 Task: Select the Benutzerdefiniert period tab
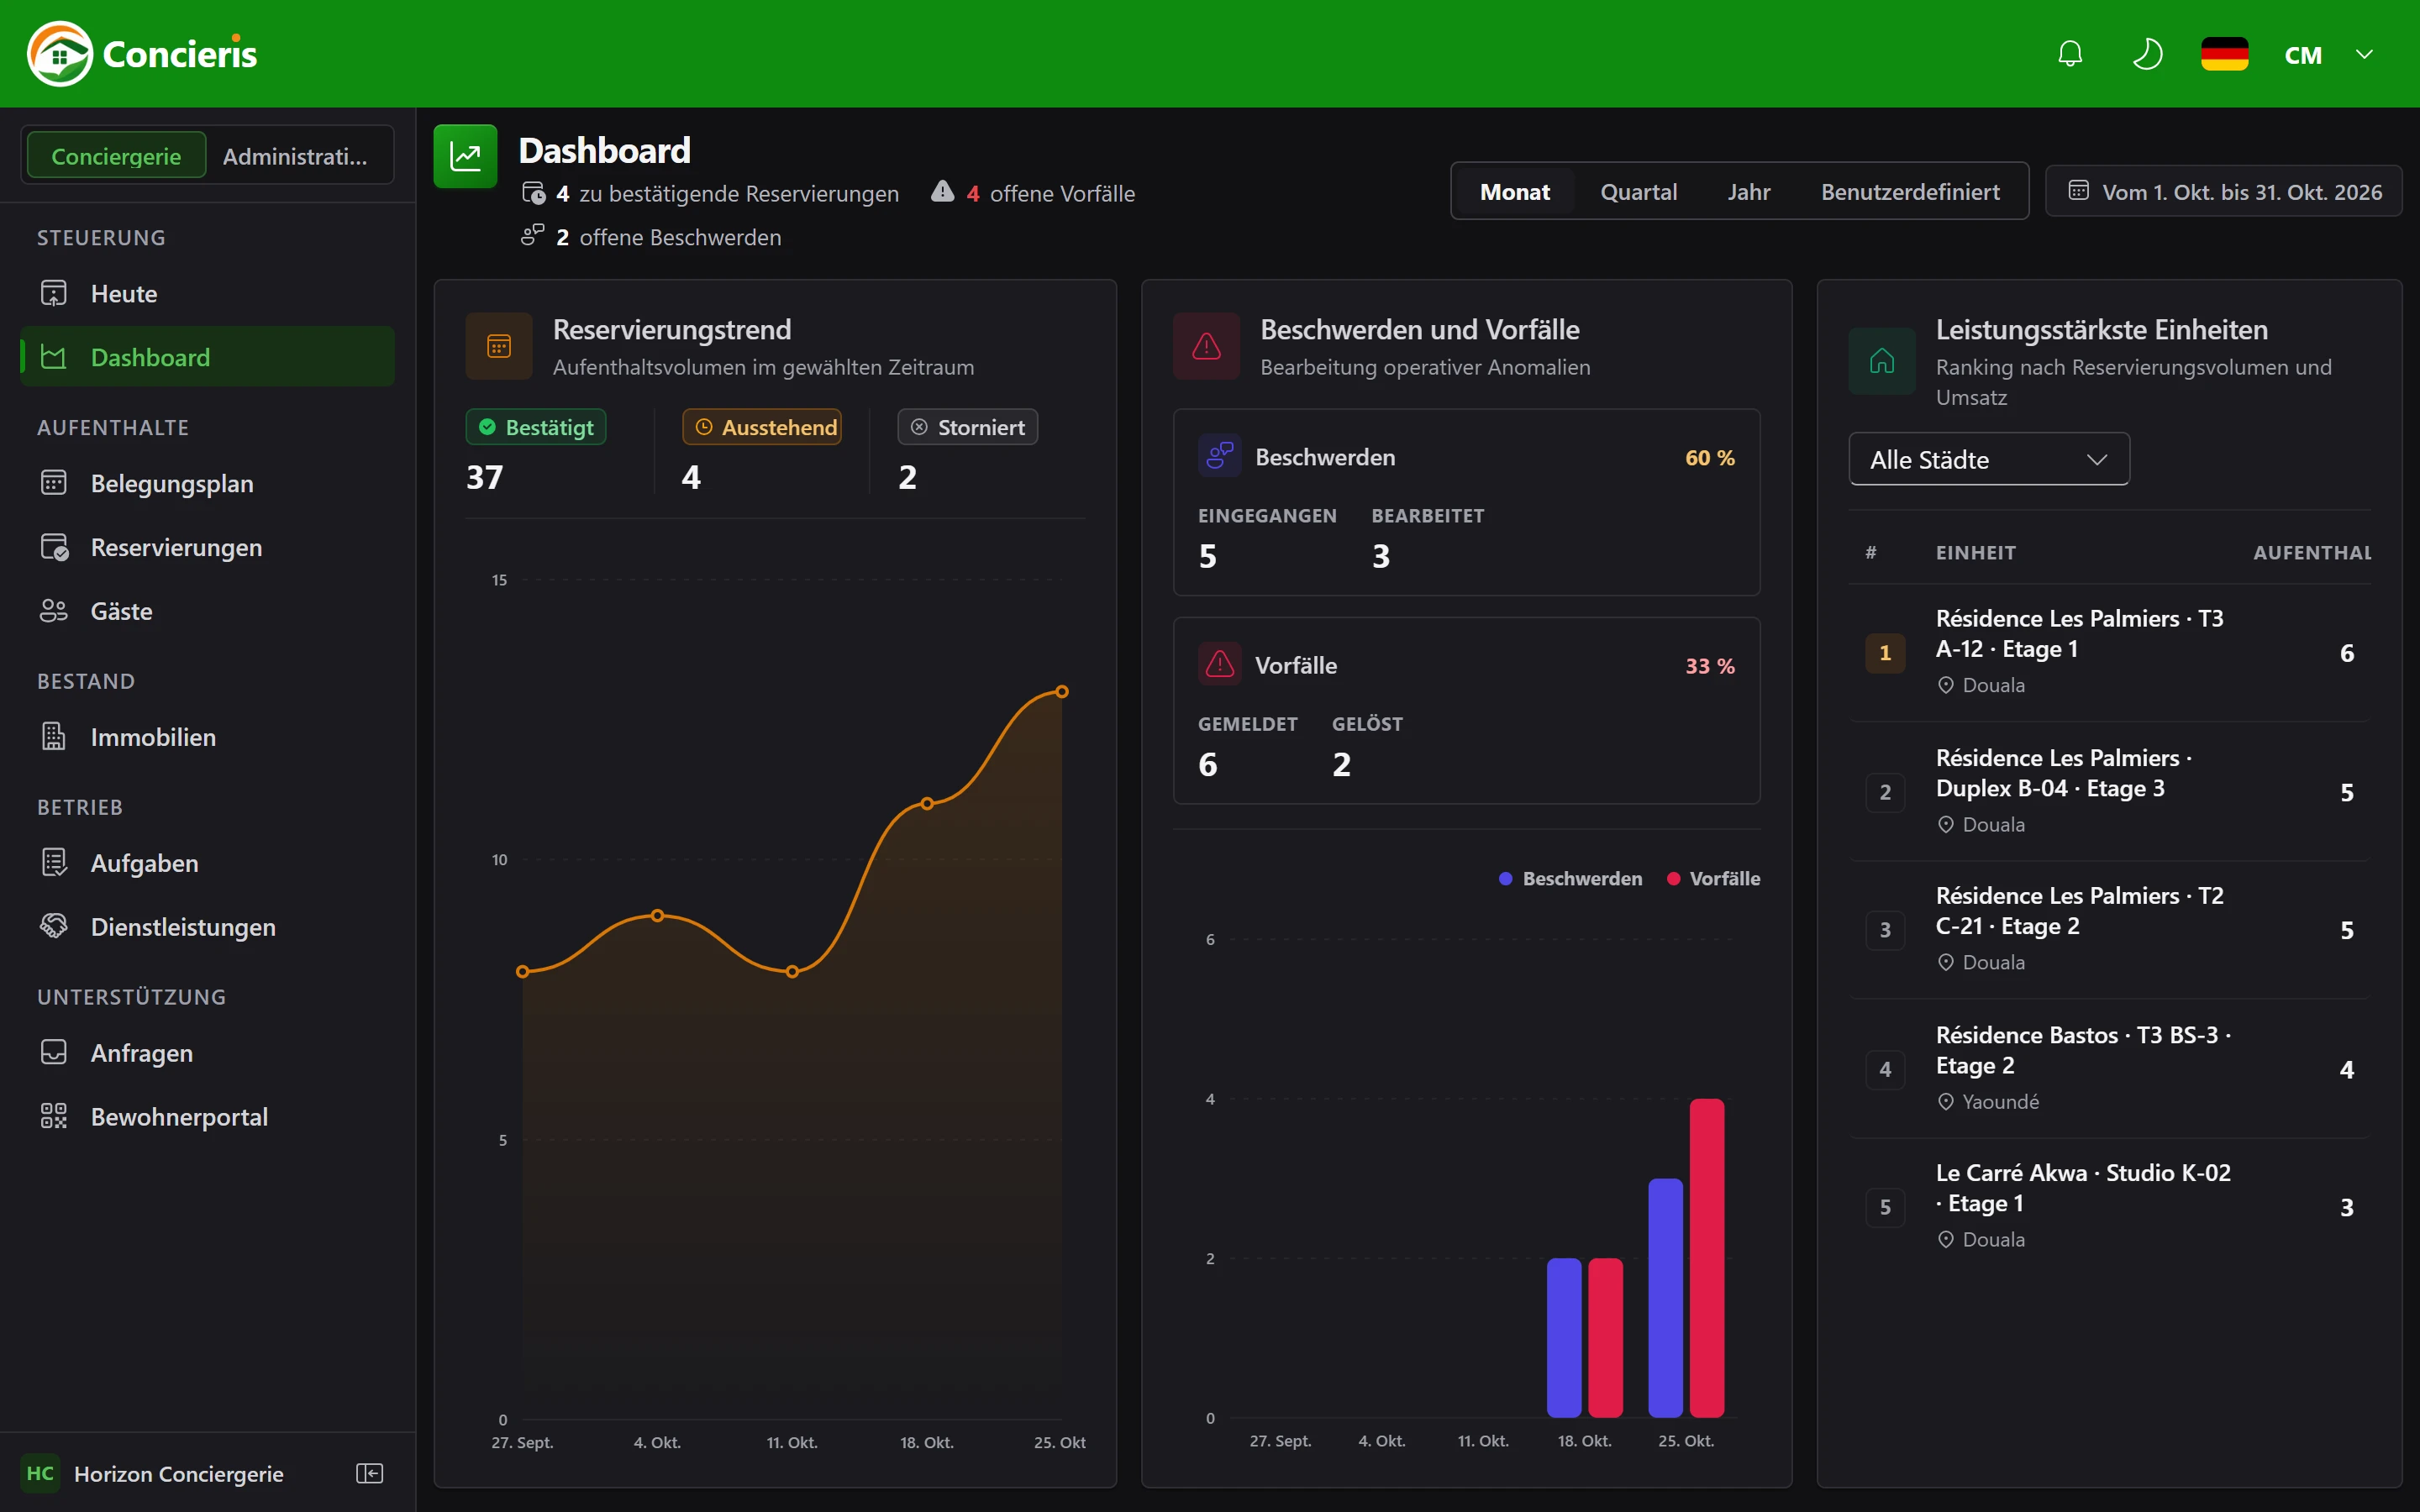pyautogui.click(x=1910, y=191)
